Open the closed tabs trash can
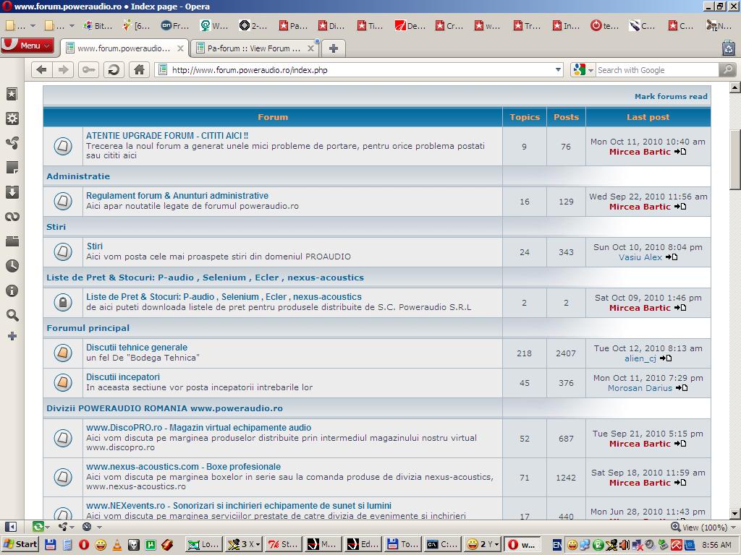The image size is (741, 555). (x=728, y=48)
